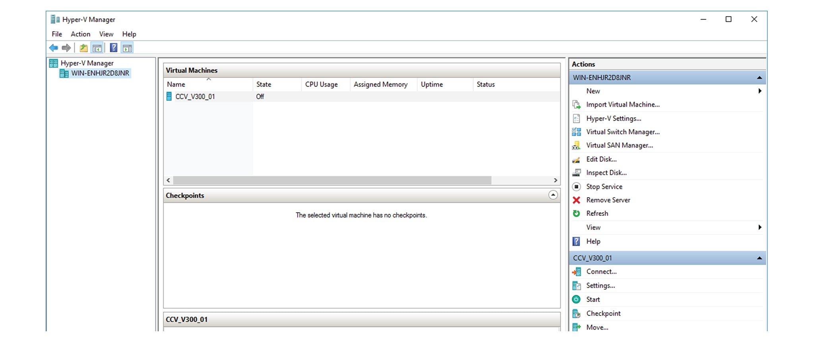Click the Connect icon for CCV_V300_01

coord(576,272)
